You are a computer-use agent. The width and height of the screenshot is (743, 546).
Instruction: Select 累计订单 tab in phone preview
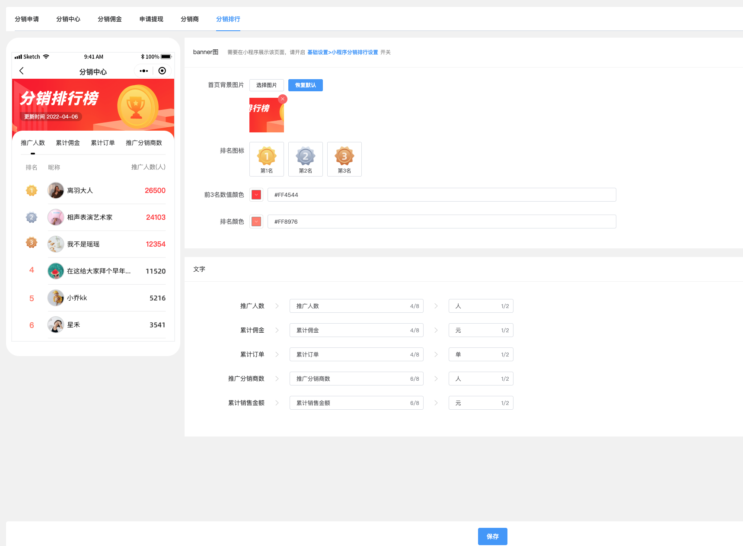pos(103,143)
